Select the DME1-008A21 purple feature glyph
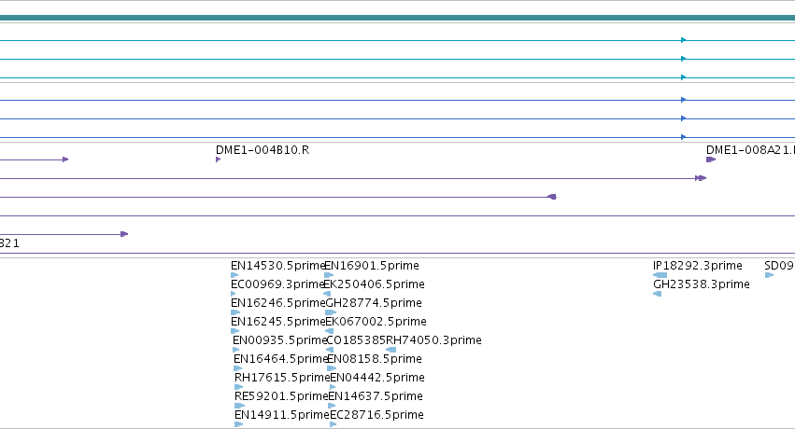 710,159
